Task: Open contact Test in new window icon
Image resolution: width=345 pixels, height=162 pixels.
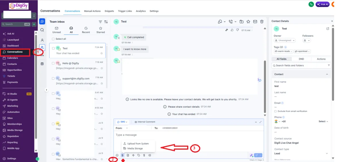Action: coord(328,29)
